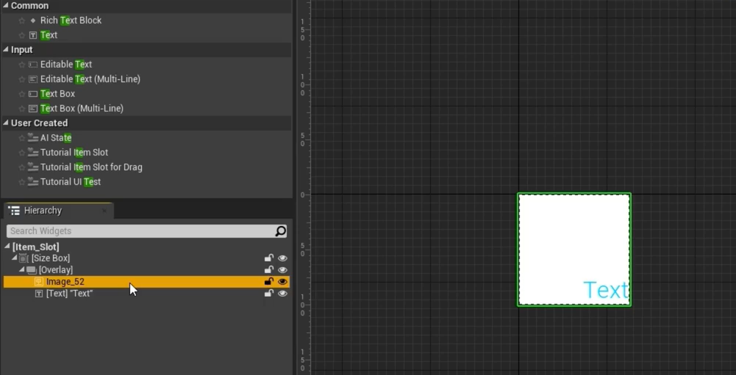Viewport: 736px width, 375px height.
Task: Click the Tutorial UI Test widget icon
Action: [33, 181]
